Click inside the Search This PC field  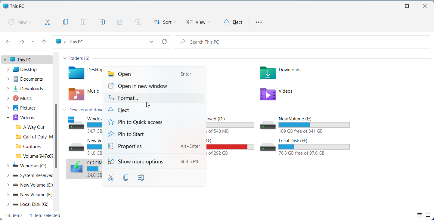(x=301, y=42)
